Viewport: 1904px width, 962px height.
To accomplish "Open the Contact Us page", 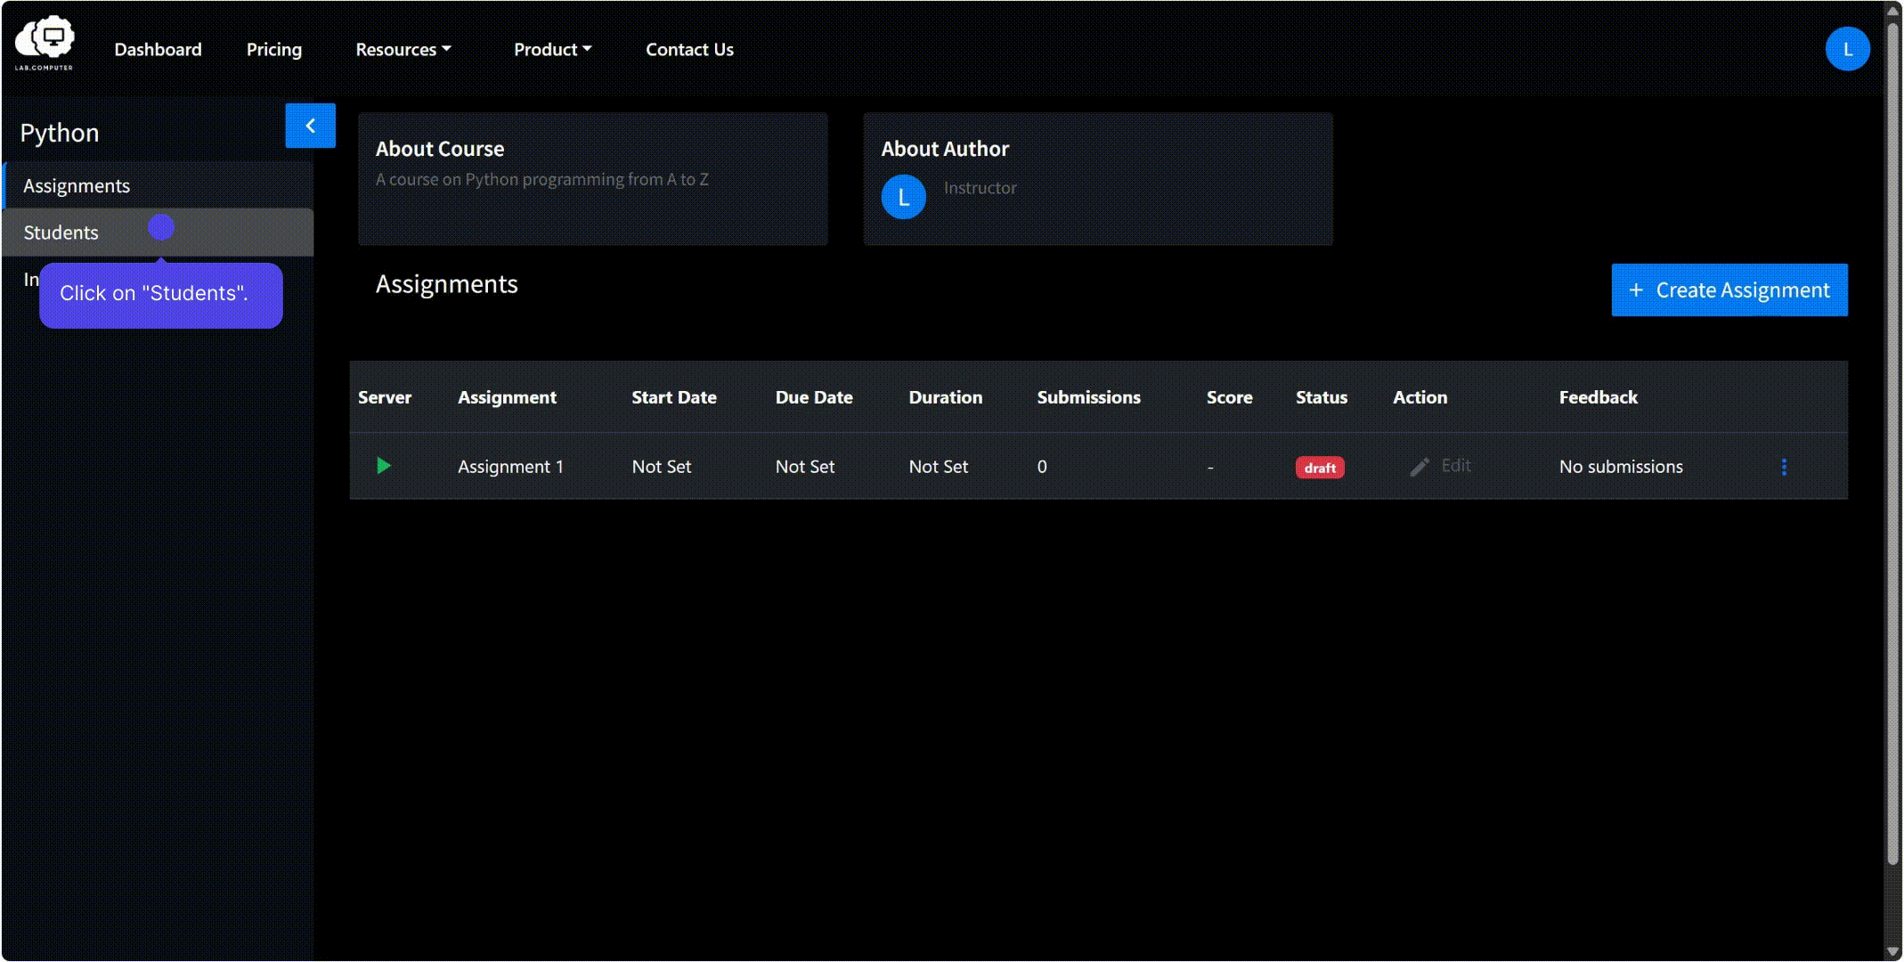I will pos(689,50).
